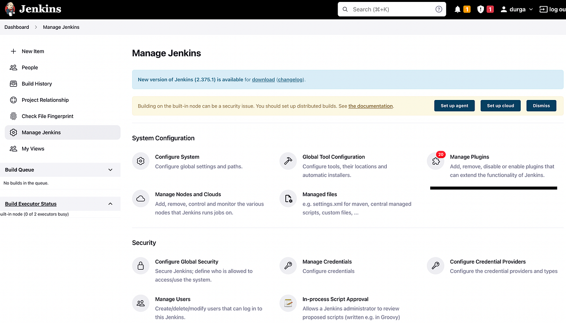
Task: Click the Manage Users people icon
Action: click(141, 303)
